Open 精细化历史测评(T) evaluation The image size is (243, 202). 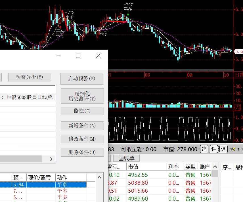pos(82,96)
